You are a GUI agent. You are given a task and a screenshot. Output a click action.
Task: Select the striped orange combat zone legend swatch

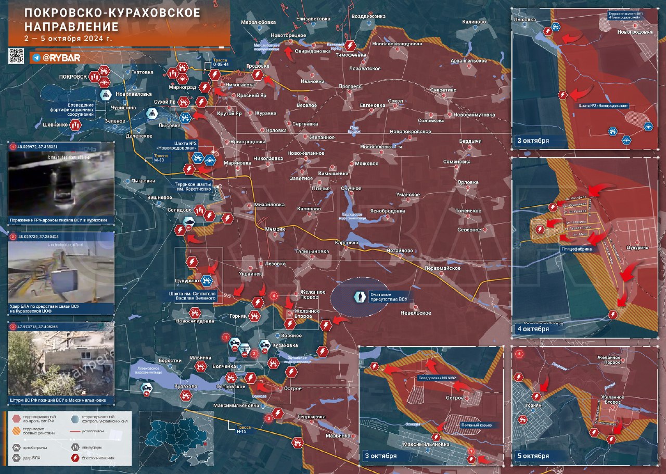[x=16, y=430]
